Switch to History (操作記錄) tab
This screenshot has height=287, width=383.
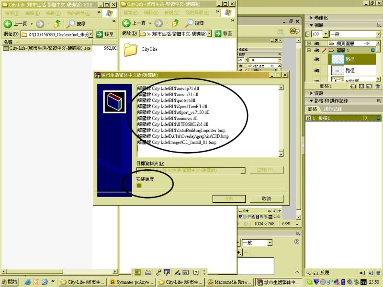coord(333,109)
